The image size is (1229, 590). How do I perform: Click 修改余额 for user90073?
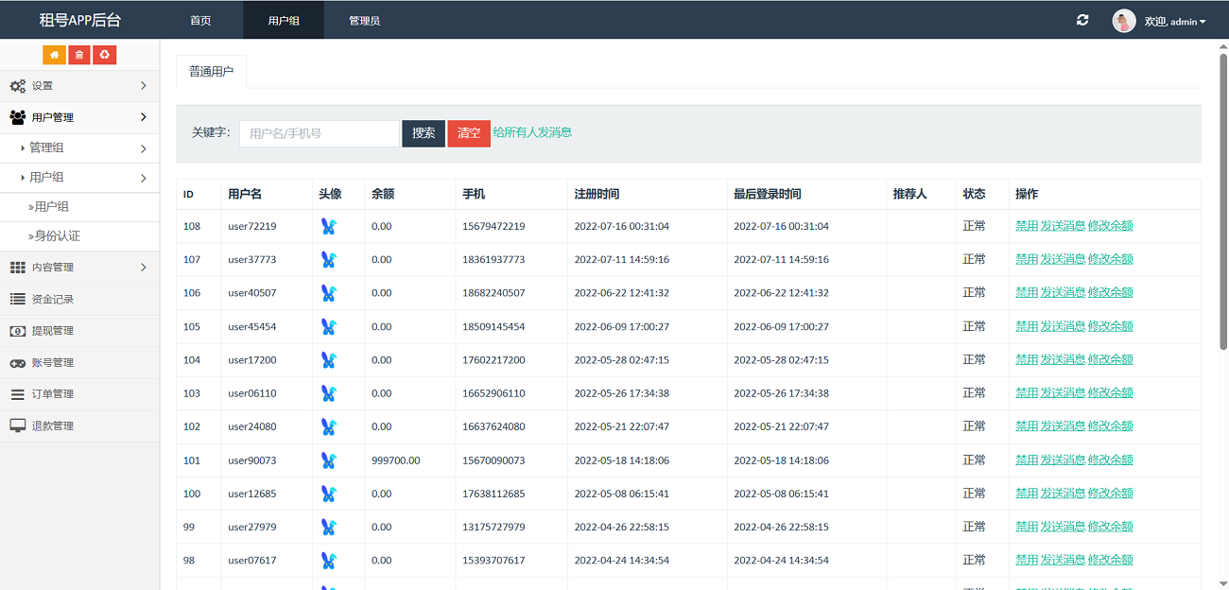pos(1110,460)
